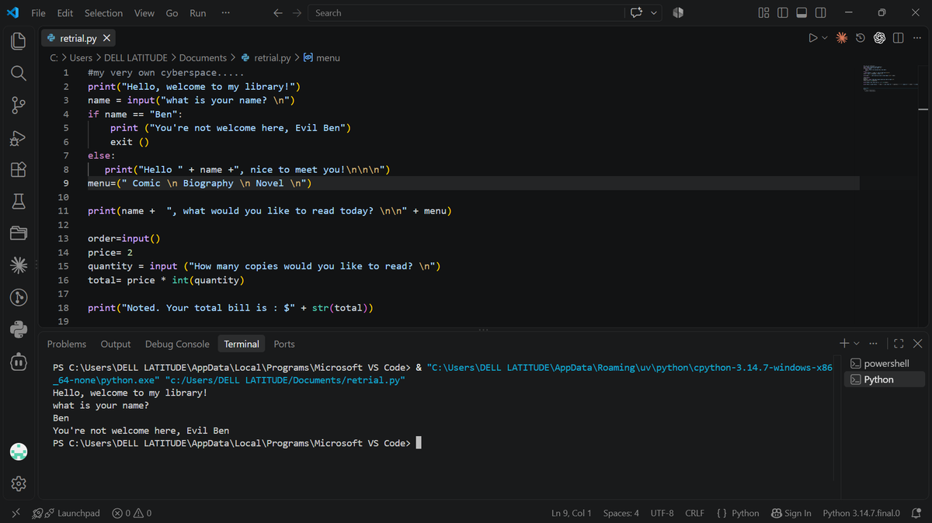Switch to the Problems panel tab
Viewport: 932px width, 523px height.
[x=67, y=344]
